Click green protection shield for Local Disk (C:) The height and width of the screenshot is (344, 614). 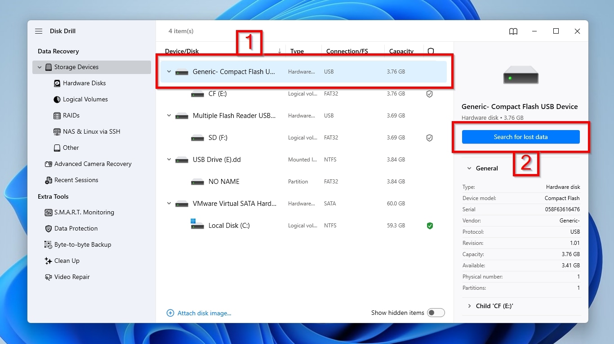[x=430, y=226]
